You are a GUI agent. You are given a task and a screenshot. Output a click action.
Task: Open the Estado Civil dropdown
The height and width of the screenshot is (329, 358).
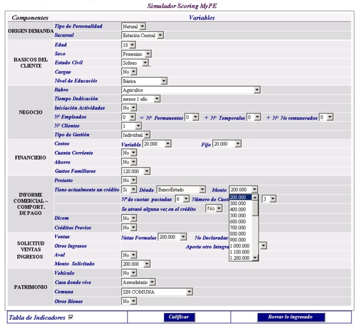pyautogui.click(x=135, y=63)
